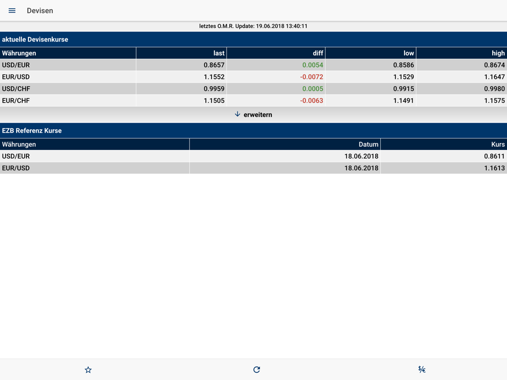Click the low value 1.1491

404,100
